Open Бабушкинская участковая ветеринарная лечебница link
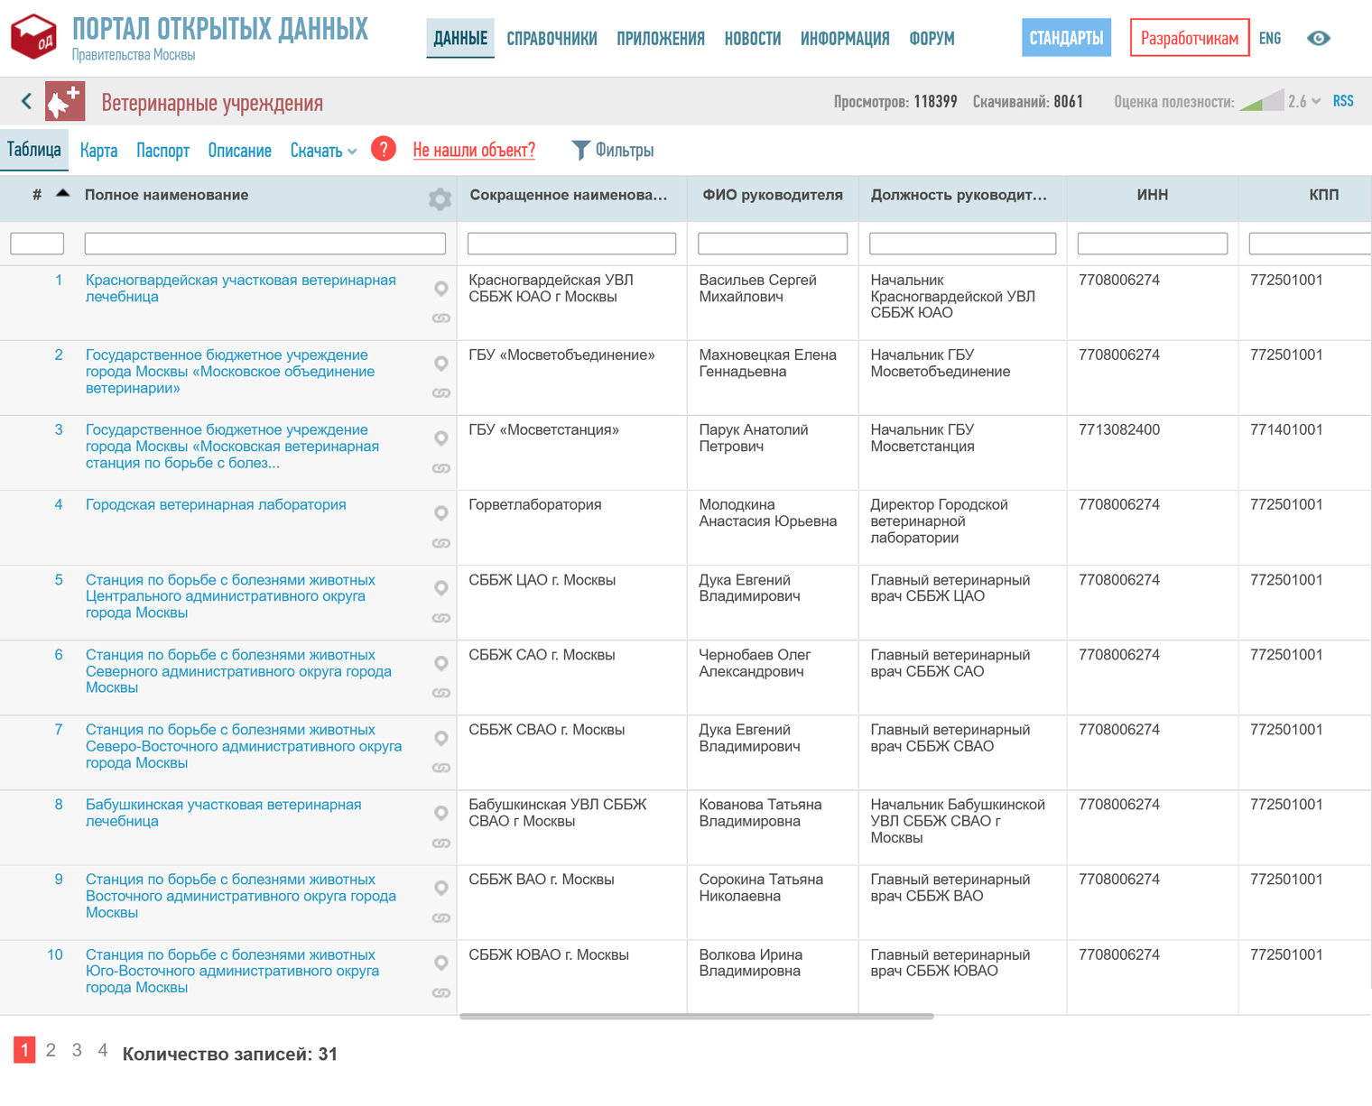 (x=223, y=813)
